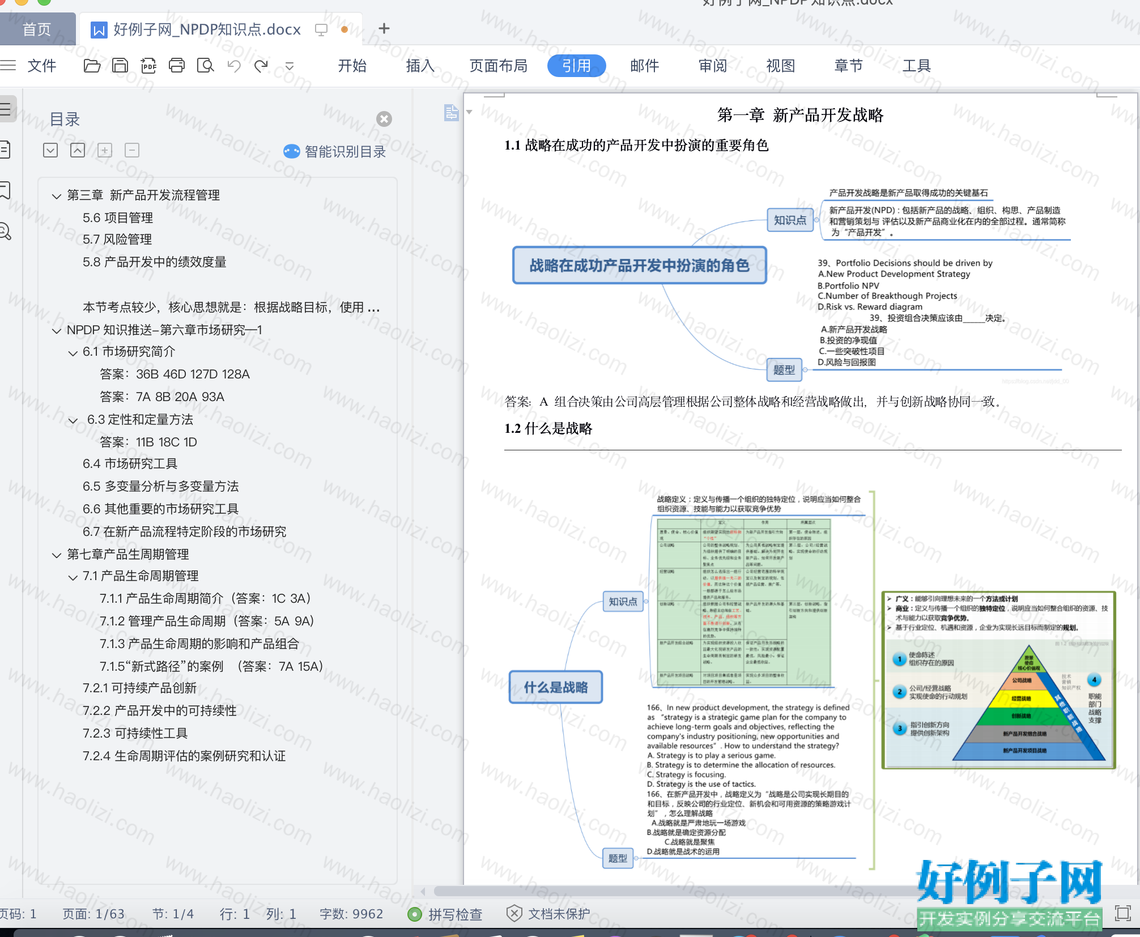This screenshot has height=937, width=1140.
Task: Jump to 5.6 项目管理
Action: pyautogui.click(x=118, y=218)
